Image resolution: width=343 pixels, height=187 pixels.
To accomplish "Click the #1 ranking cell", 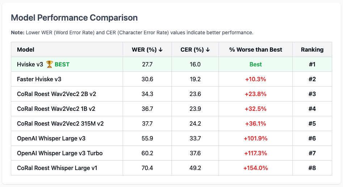I will point(312,65).
